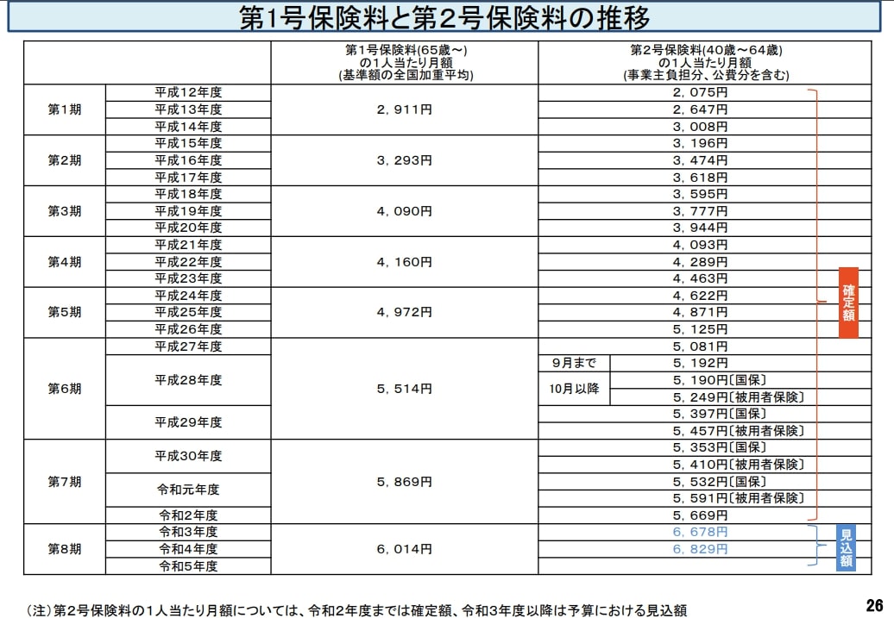Click the 平成13年度 cell
The width and height of the screenshot is (894, 618).
pyautogui.click(x=188, y=109)
